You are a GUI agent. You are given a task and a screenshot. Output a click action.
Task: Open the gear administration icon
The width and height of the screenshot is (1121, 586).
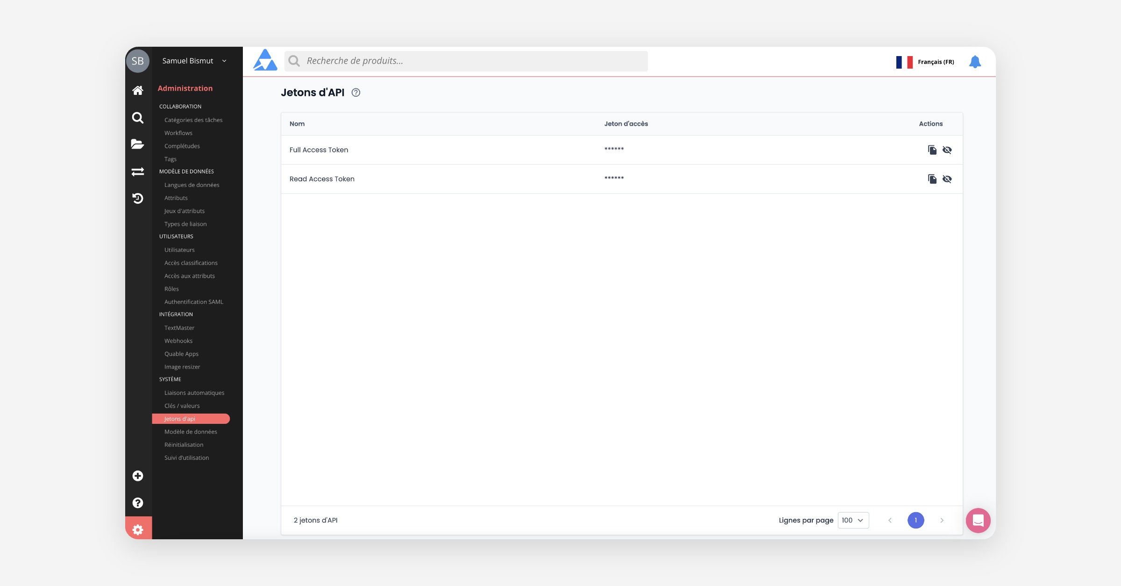[137, 529]
